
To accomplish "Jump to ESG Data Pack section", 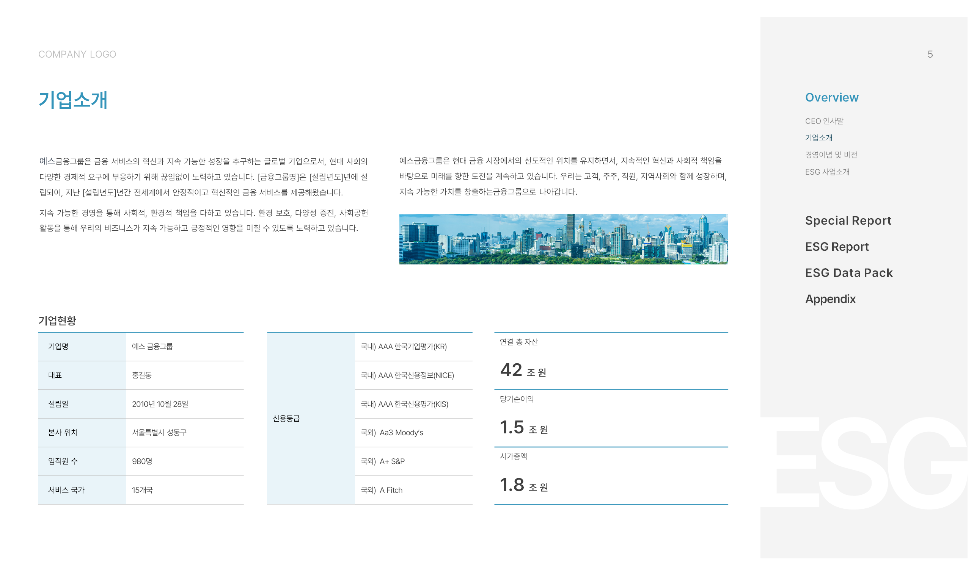I will 848,272.
